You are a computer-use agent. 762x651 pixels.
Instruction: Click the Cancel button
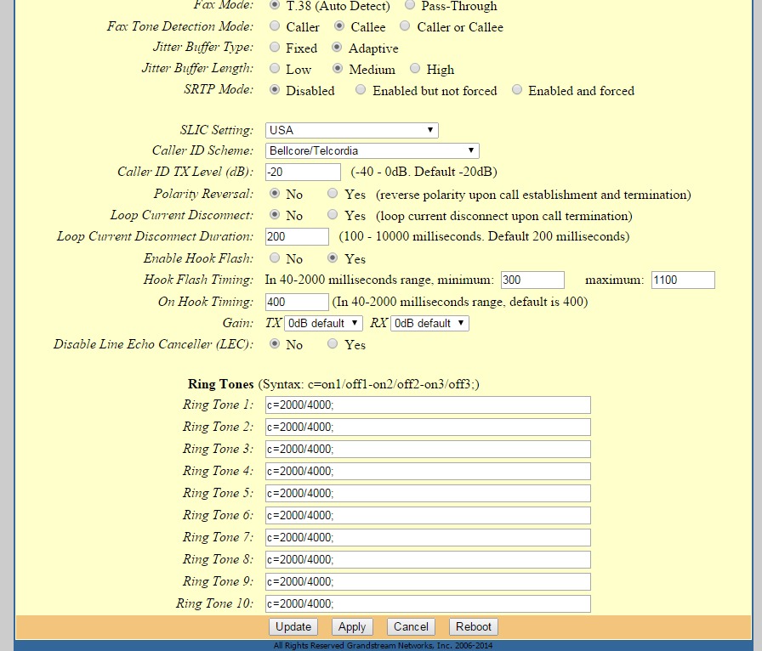[411, 626]
